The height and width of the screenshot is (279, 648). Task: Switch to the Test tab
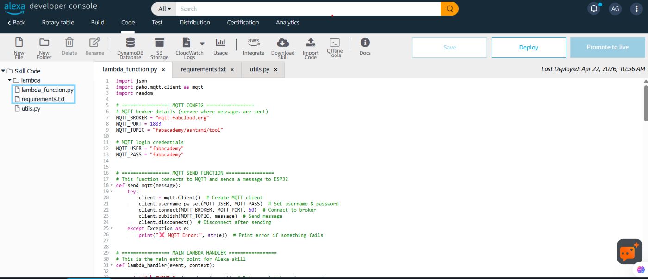pos(157,22)
